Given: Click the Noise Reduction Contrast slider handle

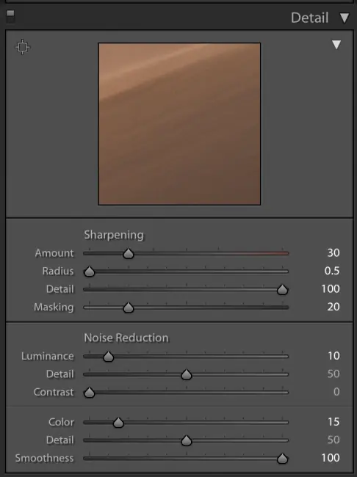Looking at the screenshot, I should [x=90, y=392].
